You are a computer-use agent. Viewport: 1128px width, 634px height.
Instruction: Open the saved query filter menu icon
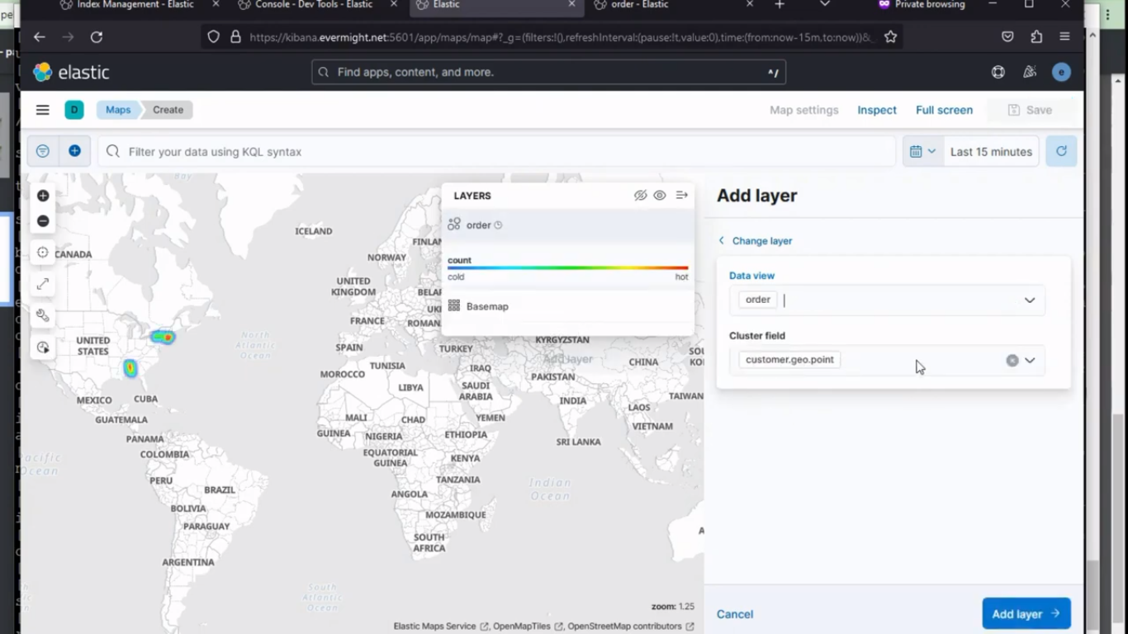pos(43,151)
